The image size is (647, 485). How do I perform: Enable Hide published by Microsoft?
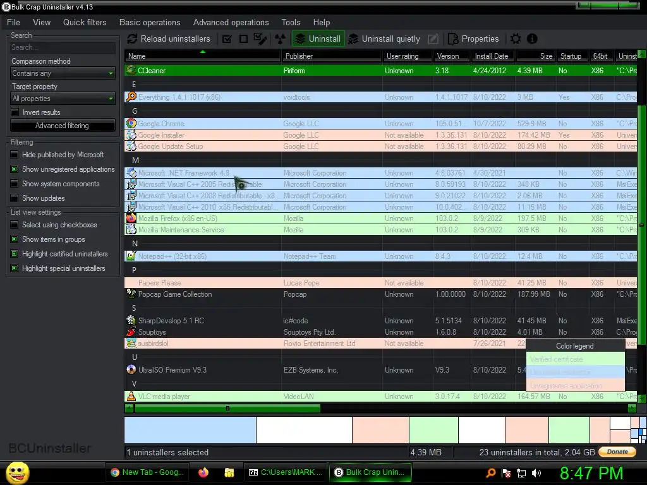point(15,155)
